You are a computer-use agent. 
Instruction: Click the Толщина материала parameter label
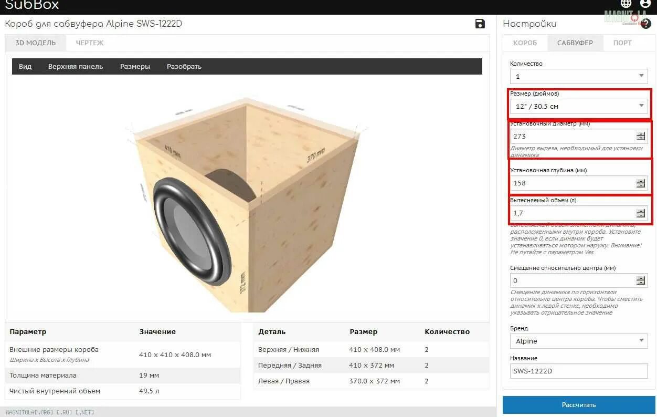pos(43,376)
